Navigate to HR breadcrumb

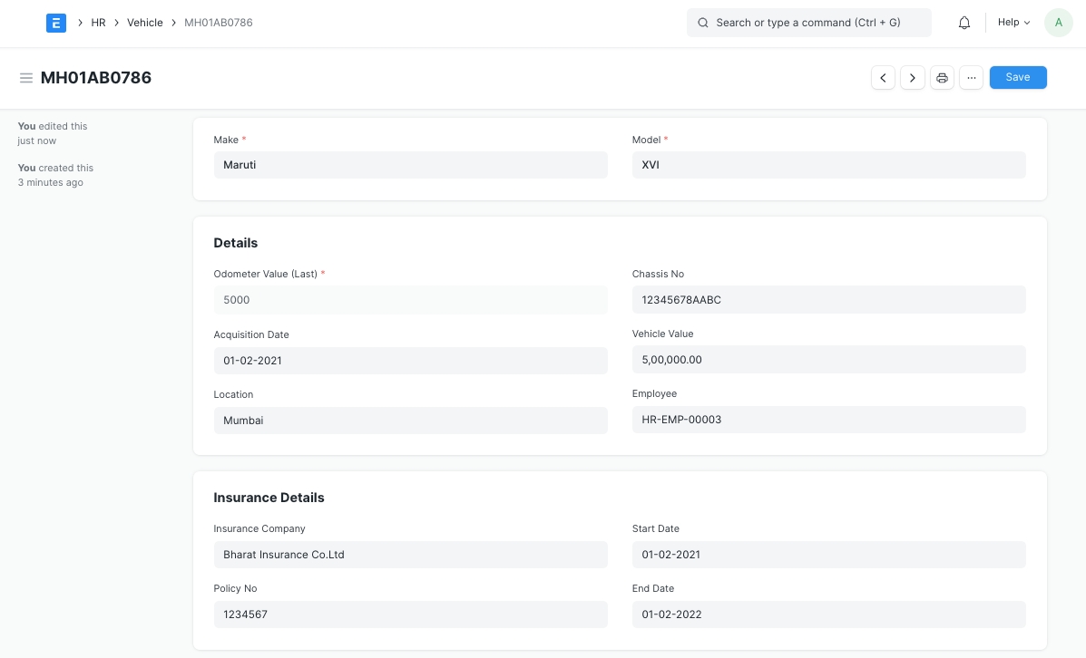tap(98, 23)
